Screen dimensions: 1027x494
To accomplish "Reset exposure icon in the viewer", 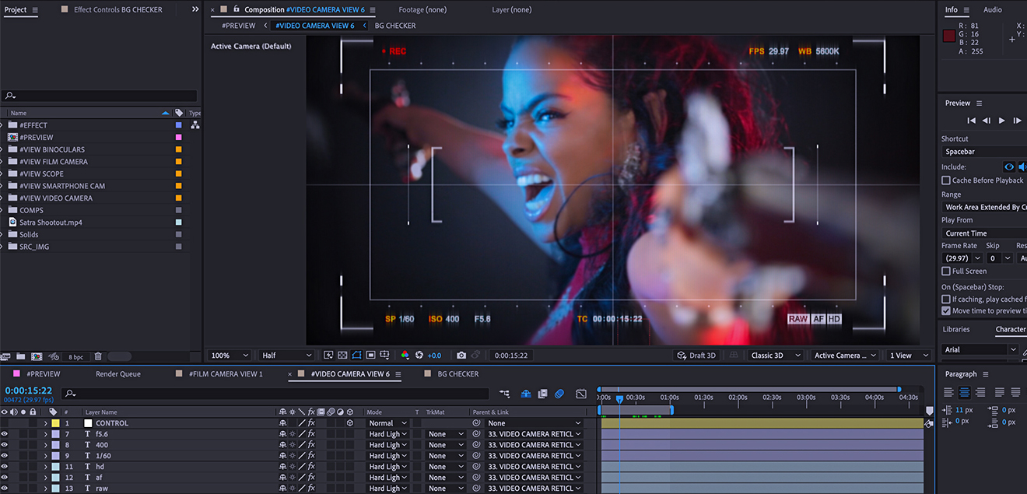I will [x=419, y=356].
